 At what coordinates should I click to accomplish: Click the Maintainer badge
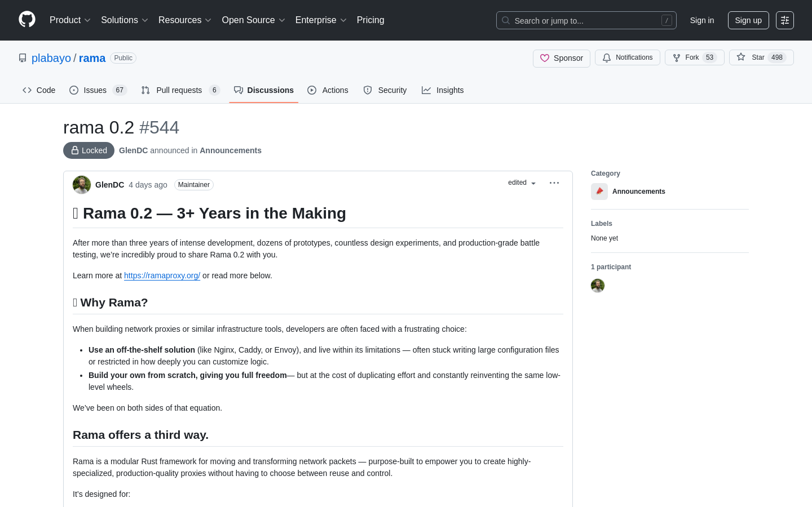click(194, 185)
